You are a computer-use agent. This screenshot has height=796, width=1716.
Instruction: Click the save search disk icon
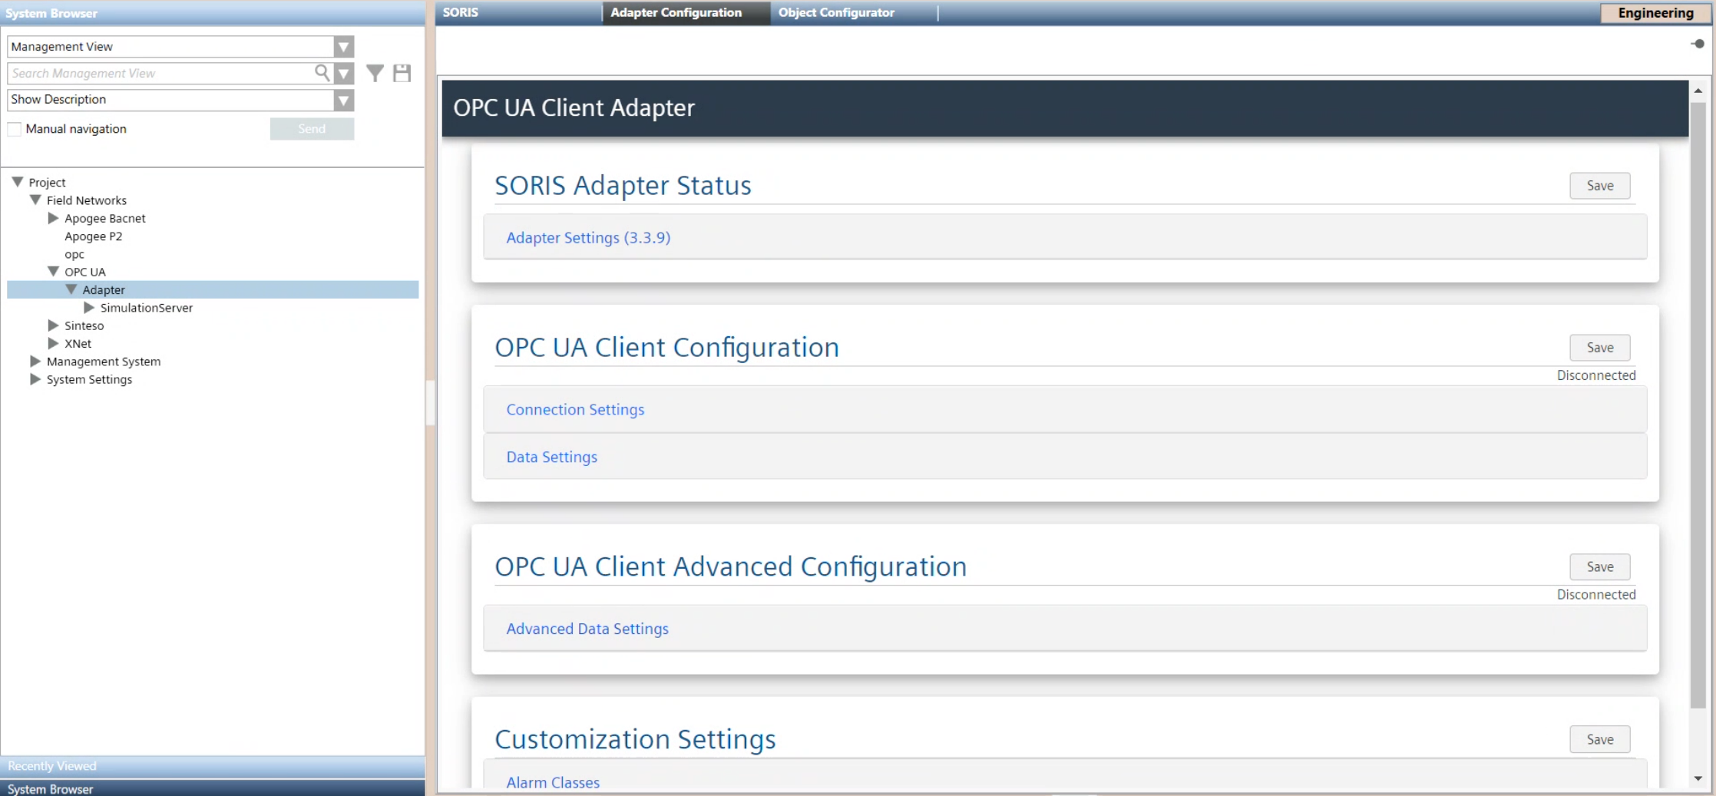coord(402,73)
